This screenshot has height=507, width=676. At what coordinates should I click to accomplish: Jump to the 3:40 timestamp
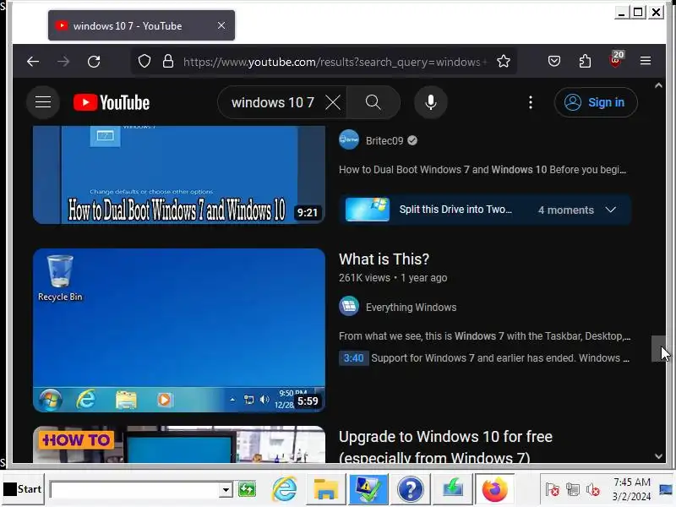tap(353, 357)
